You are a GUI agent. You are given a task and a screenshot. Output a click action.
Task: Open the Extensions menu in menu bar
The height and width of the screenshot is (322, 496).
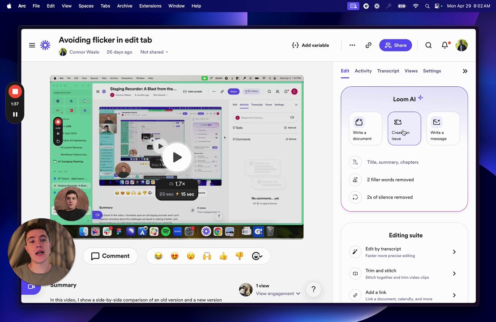coord(150,6)
